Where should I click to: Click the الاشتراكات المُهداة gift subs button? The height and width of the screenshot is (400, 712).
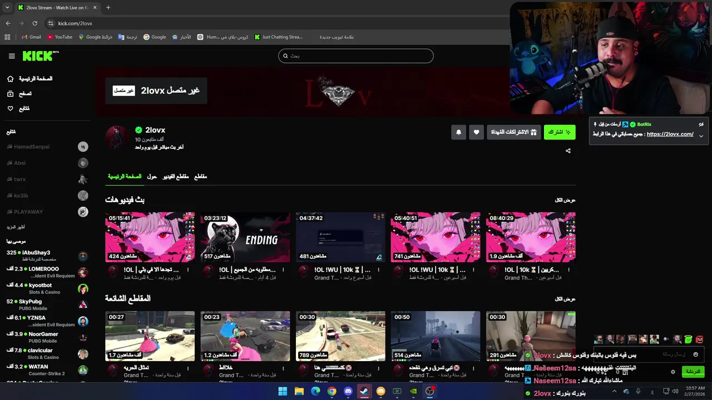coord(513,132)
